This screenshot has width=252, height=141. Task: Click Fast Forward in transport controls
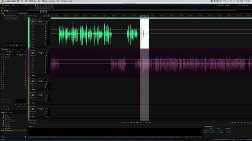(137, 123)
